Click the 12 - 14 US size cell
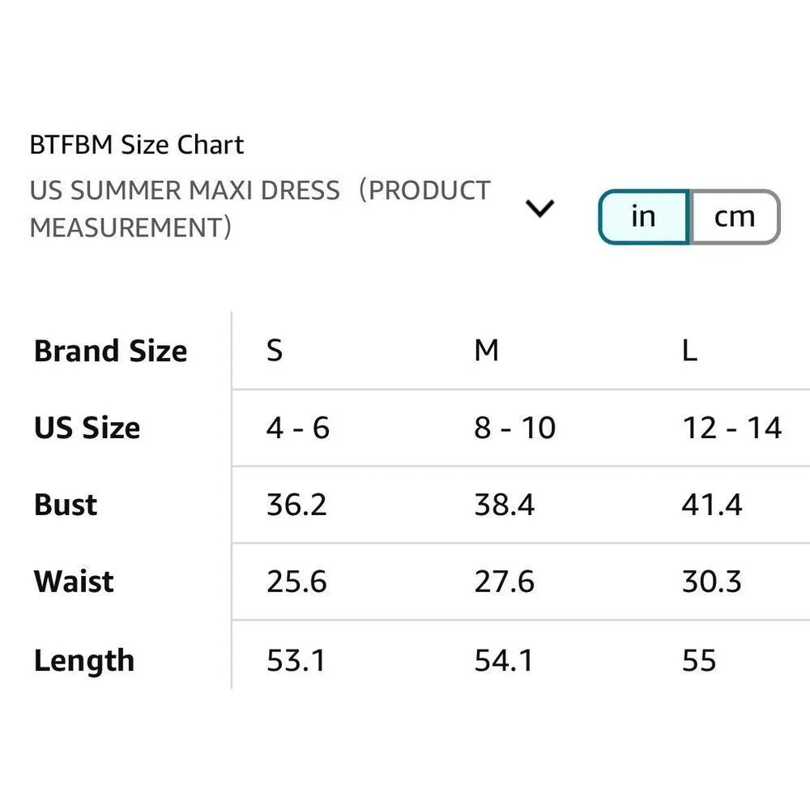 (x=731, y=428)
